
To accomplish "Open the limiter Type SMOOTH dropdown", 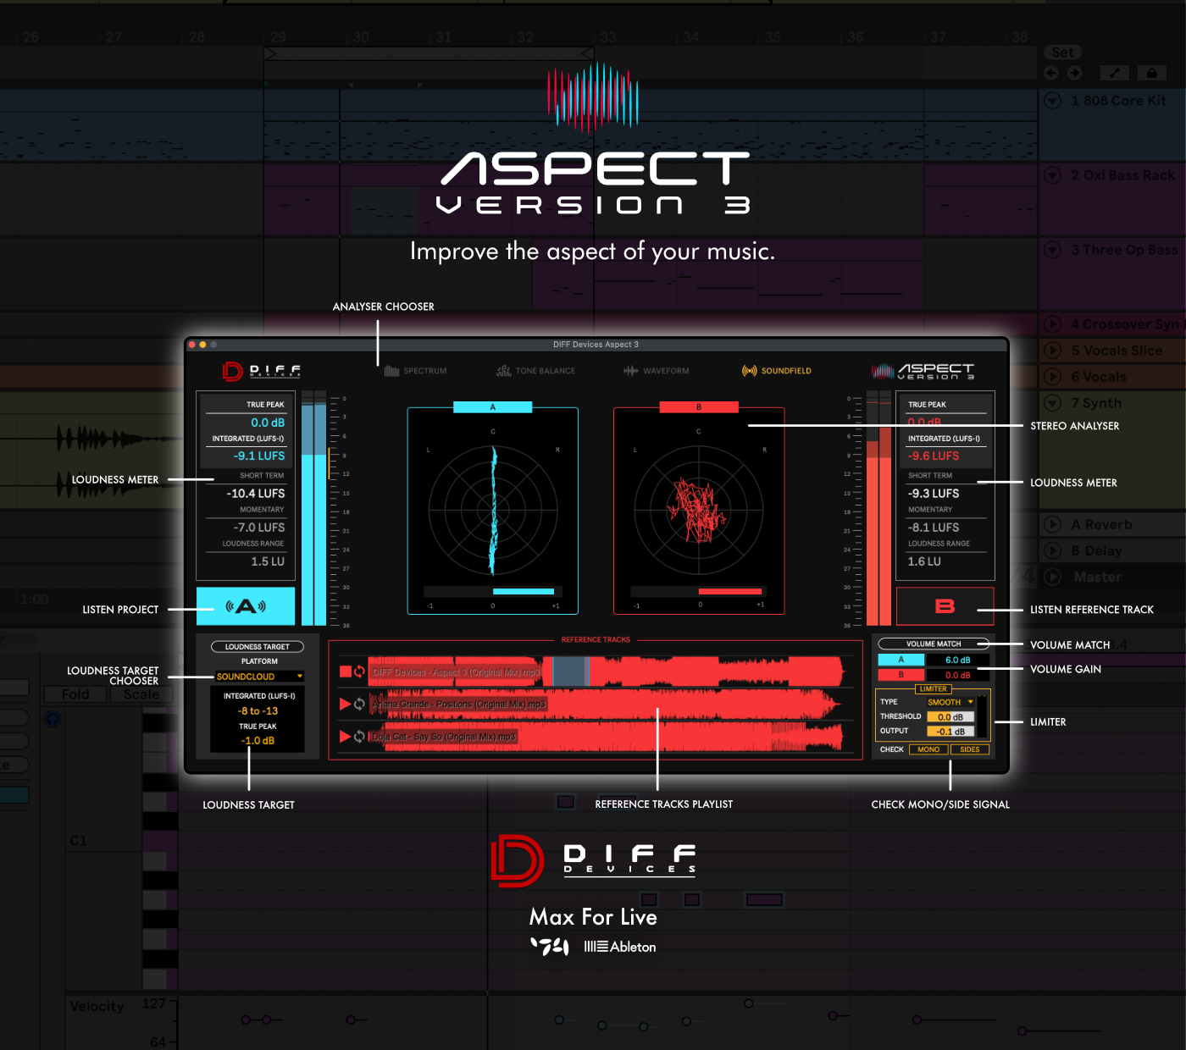I will pos(950,702).
